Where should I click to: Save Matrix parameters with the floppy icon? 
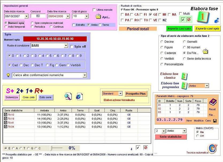tap(214, 121)
